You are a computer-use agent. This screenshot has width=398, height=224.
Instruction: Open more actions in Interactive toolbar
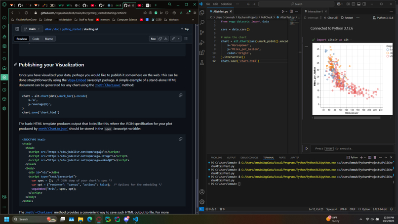click(358, 18)
